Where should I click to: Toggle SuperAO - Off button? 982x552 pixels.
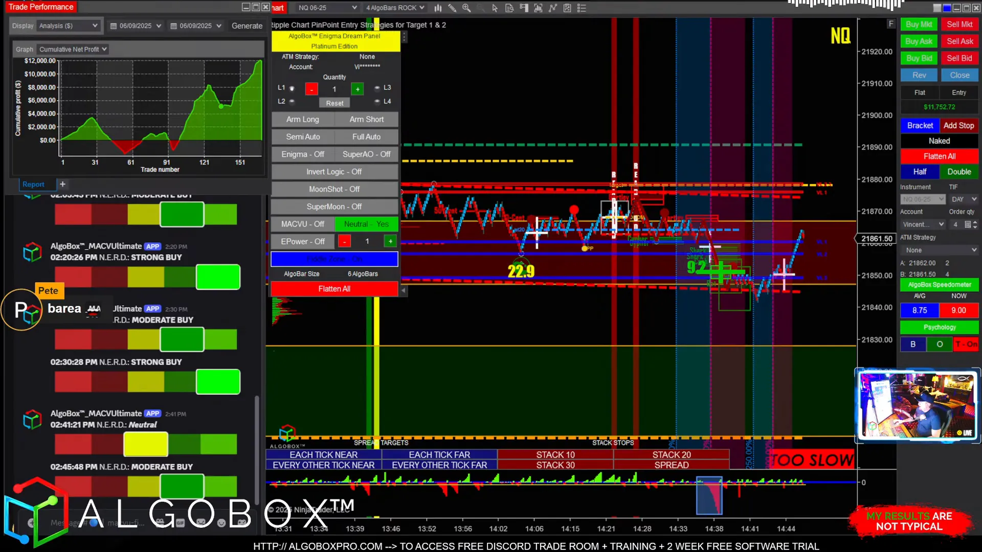pos(366,154)
